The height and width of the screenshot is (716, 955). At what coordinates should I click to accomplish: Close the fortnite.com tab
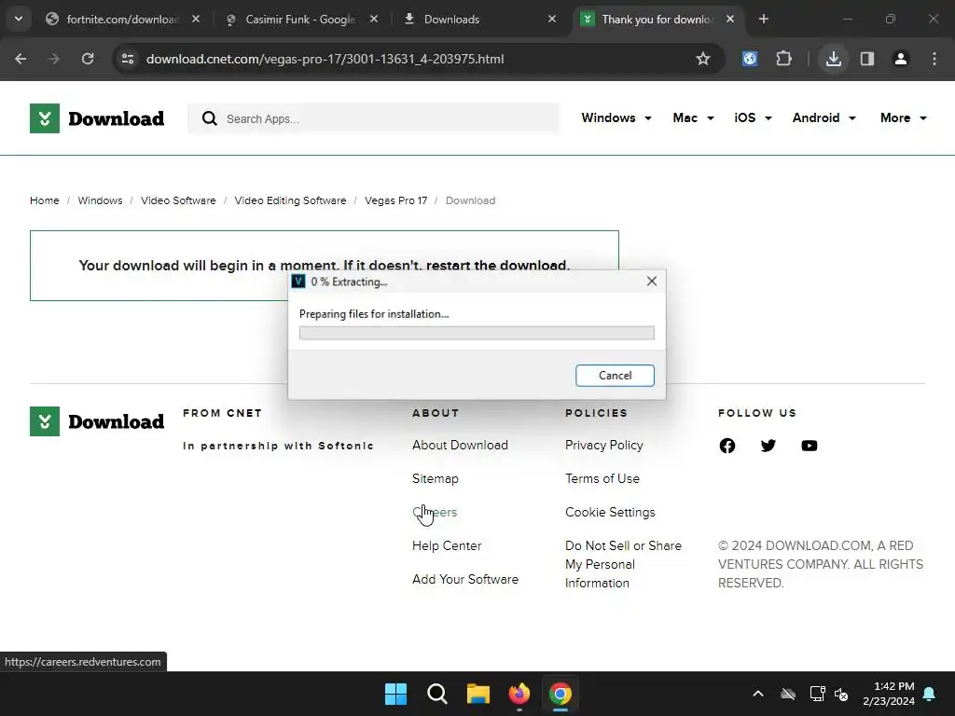pyautogui.click(x=196, y=19)
